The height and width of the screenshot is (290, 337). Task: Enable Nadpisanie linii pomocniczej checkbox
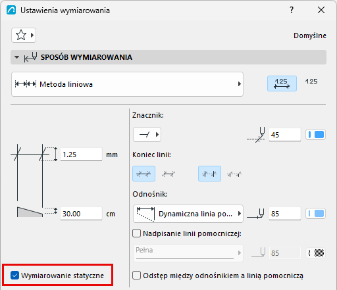pos(136,233)
